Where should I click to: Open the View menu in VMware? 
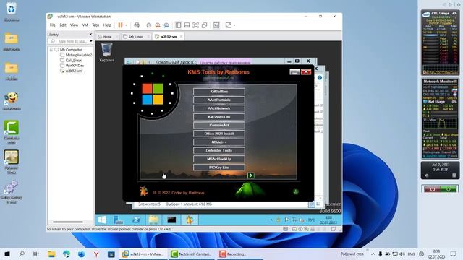tap(74, 25)
